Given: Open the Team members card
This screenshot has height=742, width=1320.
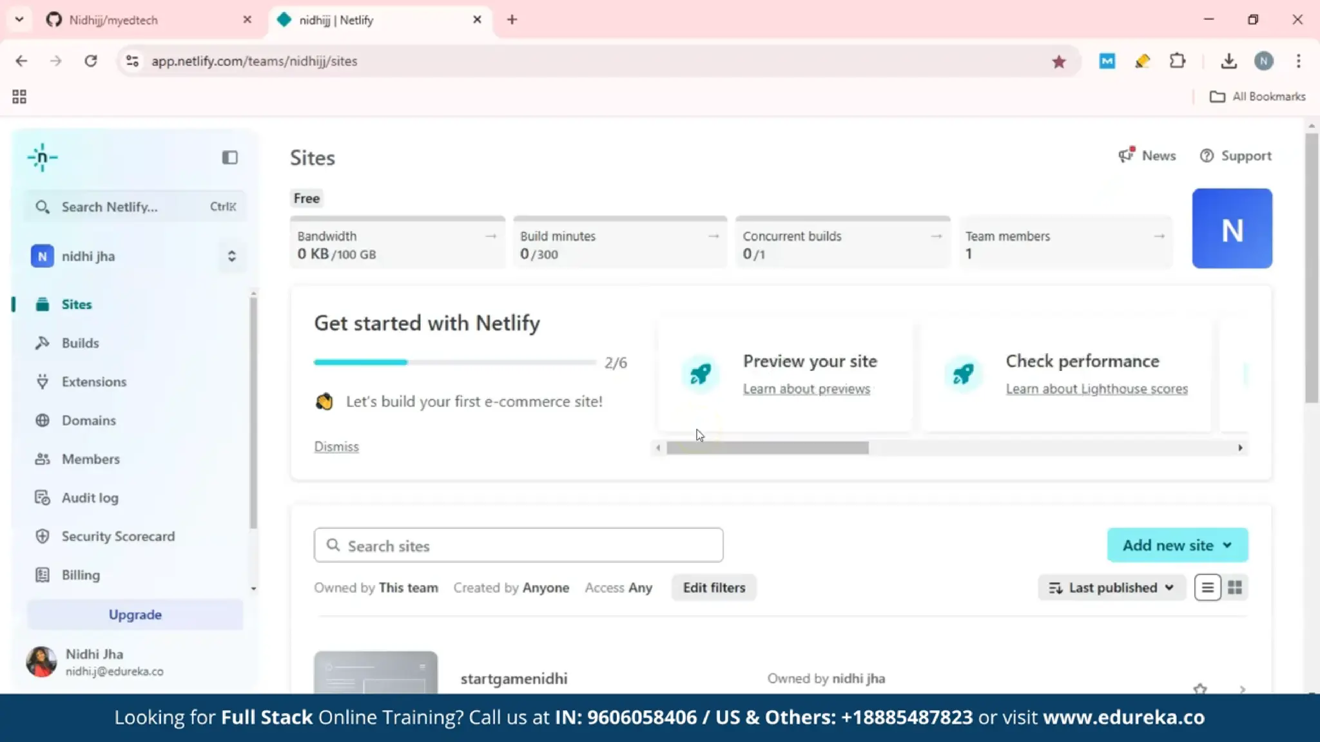Looking at the screenshot, I should point(1065,243).
